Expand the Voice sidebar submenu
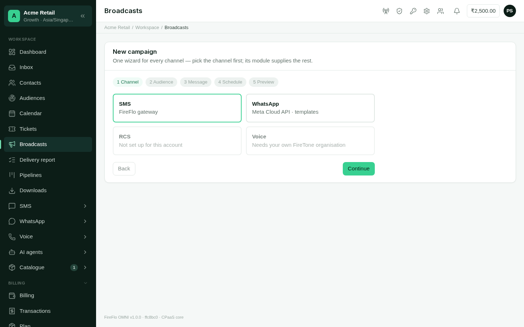The width and height of the screenshot is (524, 327). coord(85,237)
